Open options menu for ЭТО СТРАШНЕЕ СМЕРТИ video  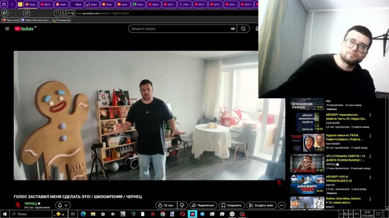click(x=370, y=157)
